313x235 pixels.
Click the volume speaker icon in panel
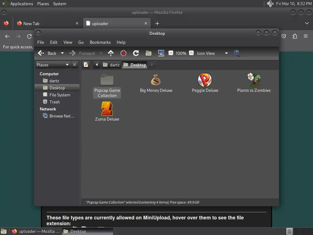270,4
